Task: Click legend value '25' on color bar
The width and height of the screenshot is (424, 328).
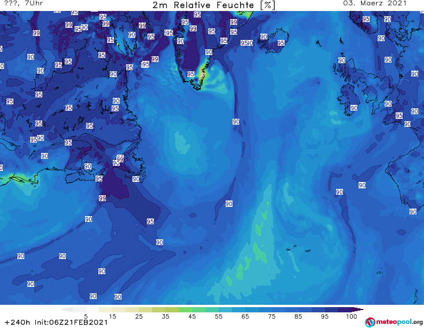Action: click(139, 316)
